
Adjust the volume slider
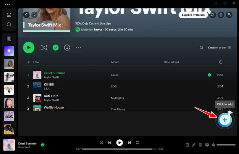click(x=226, y=145)
